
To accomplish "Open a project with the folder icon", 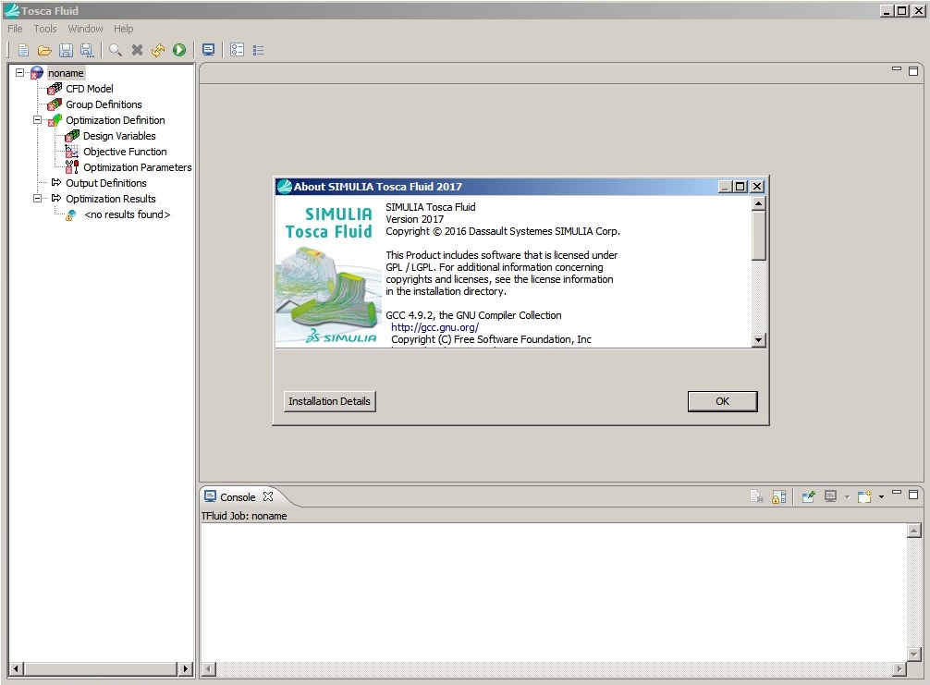I will click(44, 51).
